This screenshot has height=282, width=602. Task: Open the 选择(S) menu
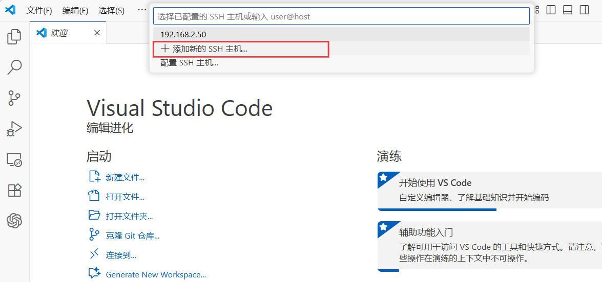111,10
